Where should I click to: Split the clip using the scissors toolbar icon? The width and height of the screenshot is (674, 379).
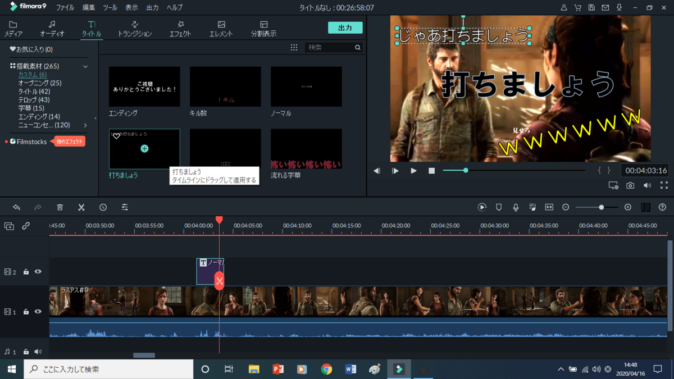[x=81, y=207]
